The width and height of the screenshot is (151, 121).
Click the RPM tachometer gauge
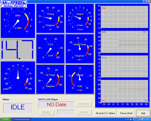point(18,21)
